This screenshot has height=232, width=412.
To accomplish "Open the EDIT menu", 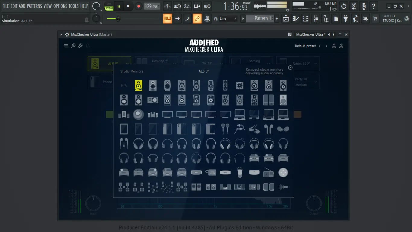I will pos(14,6).
